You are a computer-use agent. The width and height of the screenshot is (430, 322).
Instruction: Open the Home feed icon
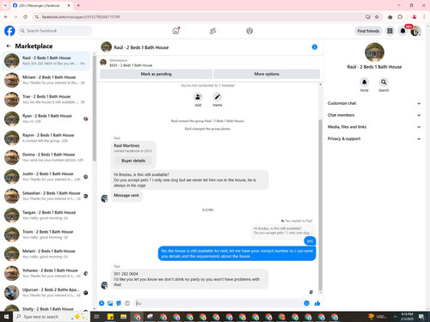(175, 31)
